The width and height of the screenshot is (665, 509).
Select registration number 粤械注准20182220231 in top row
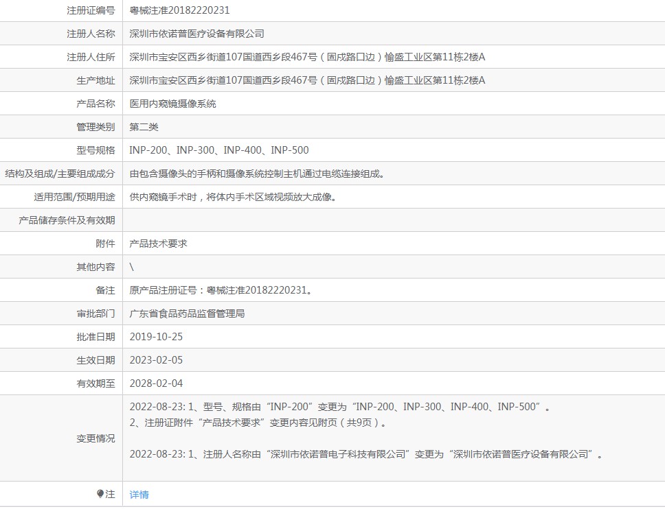(179, 10)
